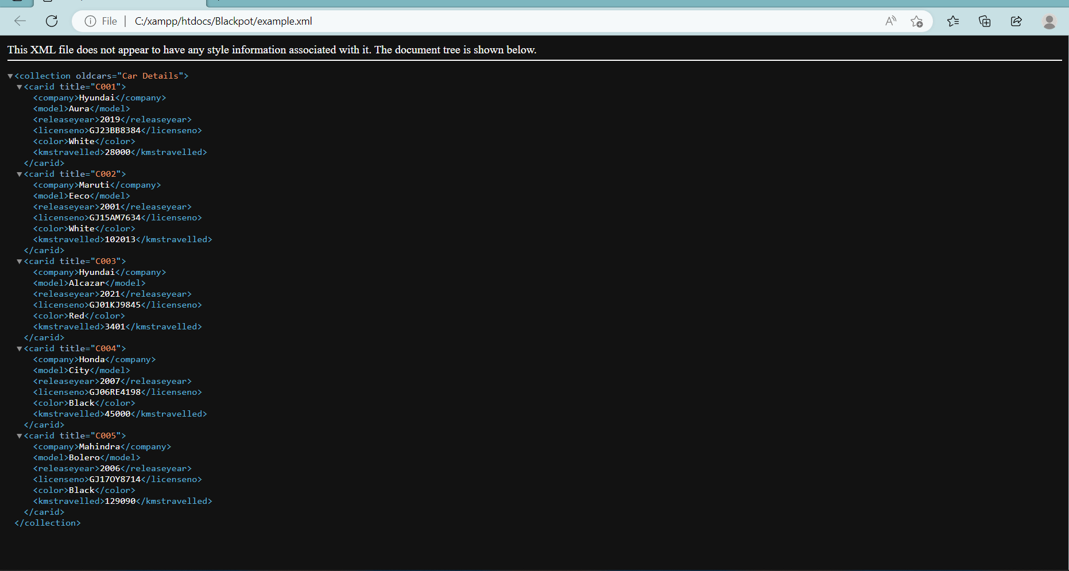Screen dimensions: 1069x571
Task: Click license number 'GJ23BB8384'
Action: (x=115, y=130)
